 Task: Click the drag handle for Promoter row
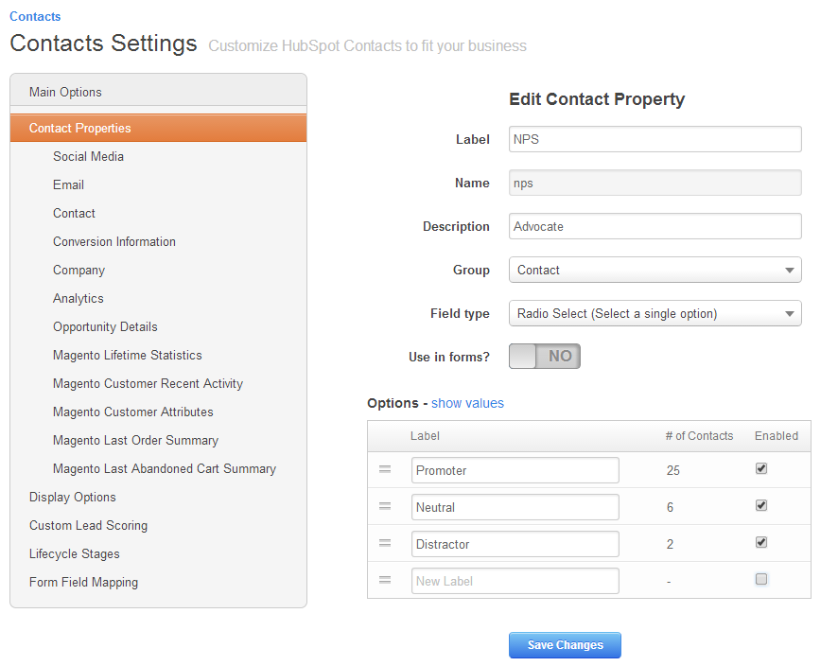[x=385, y=469]
